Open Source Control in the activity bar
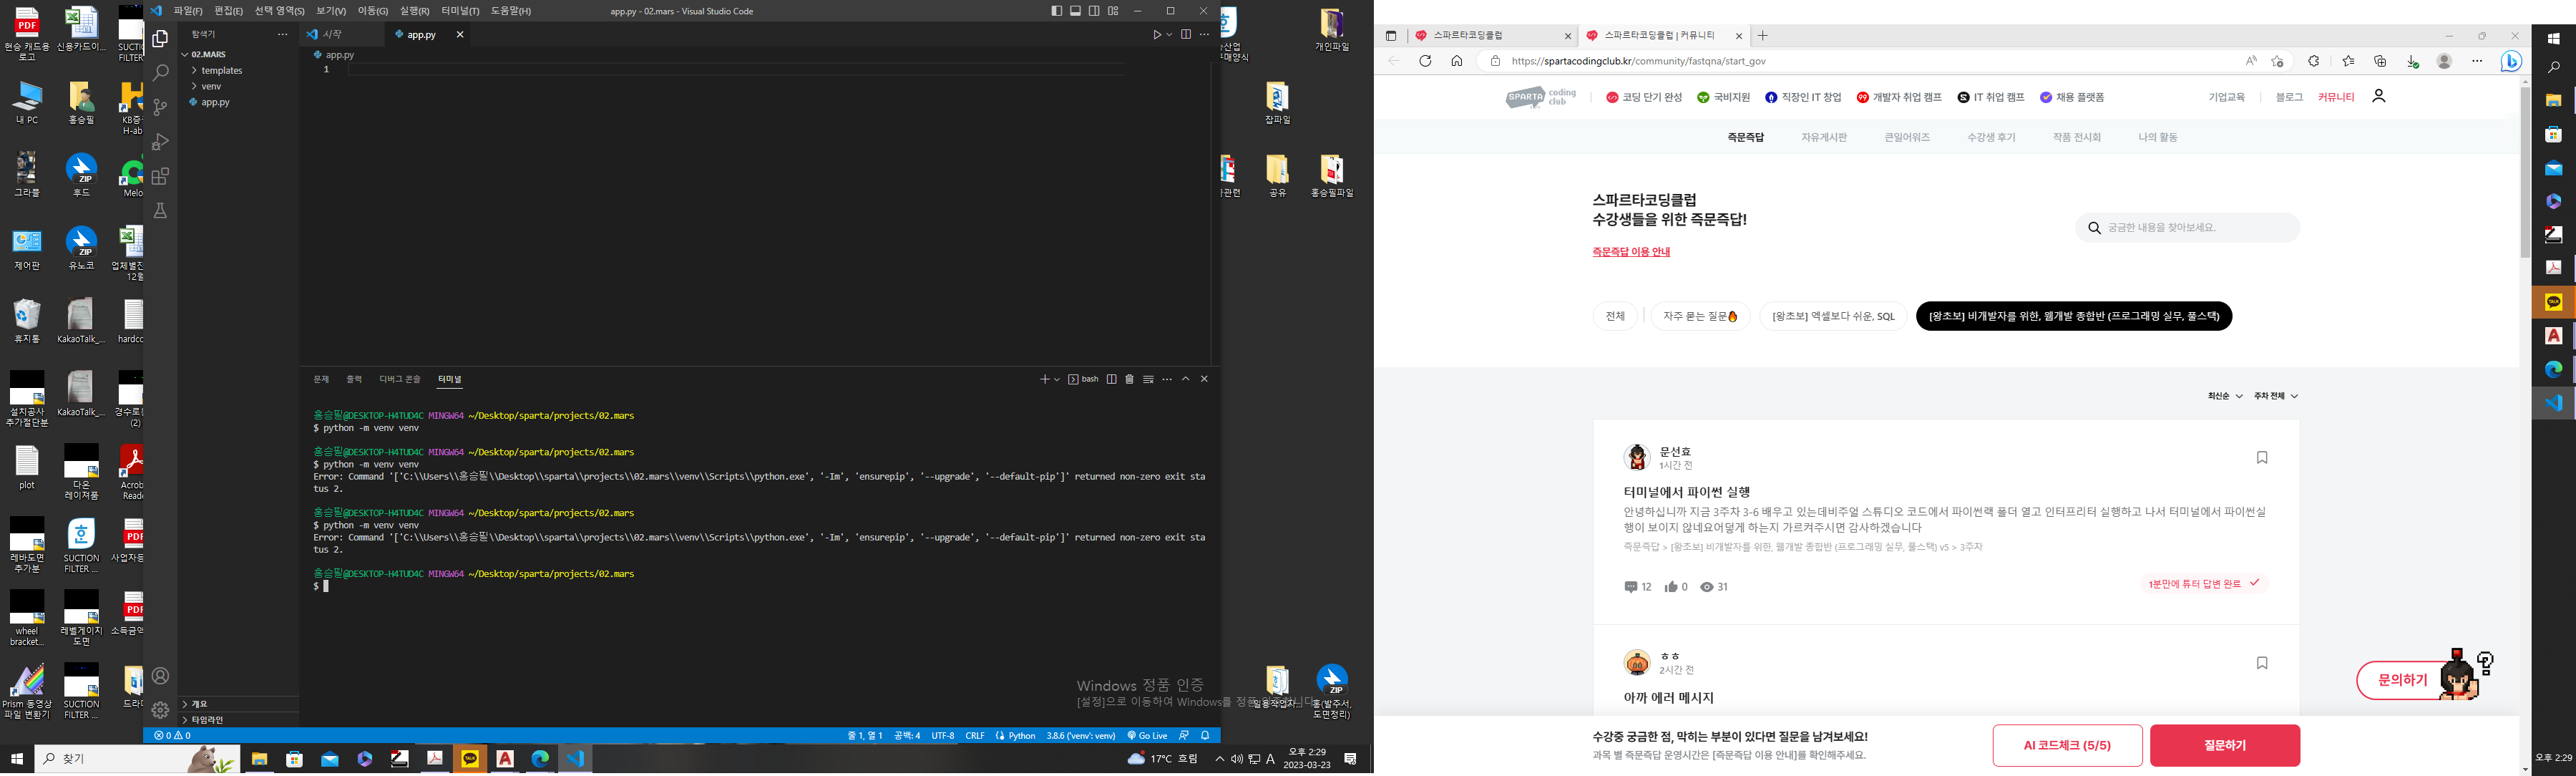This screenshot has width=2576, height=776. click(160, 107)
